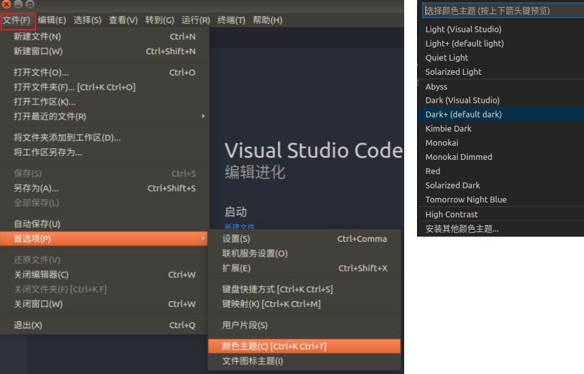Image resolution: width=584 pixels, height=374 pixels.
Task: Open the 选择(S) menu
Action: 87,20
